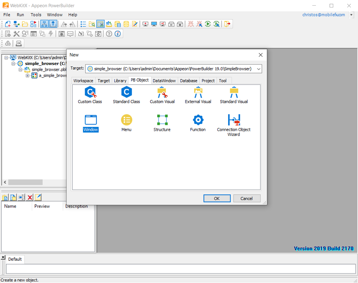Select the Menu object icon

click(126, 119)
